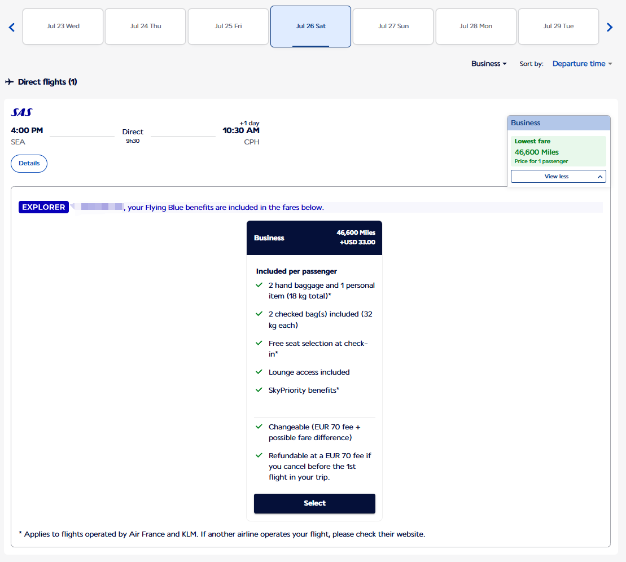Click the SEA departure airport code
The width and height of the screenshot is (626, 562).
(18, 142)
